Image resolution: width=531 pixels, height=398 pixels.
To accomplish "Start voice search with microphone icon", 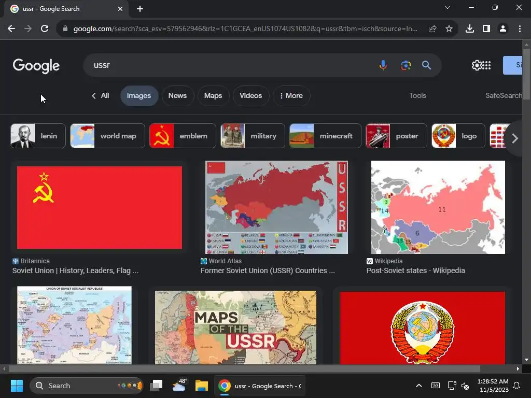I will [x=383, y=65].
